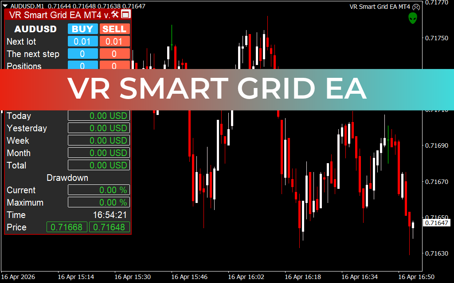The height and width of the screenshot is (283, 454).
Task: Open the SELL next lot 0.01 selector
Action: (114, 41)
